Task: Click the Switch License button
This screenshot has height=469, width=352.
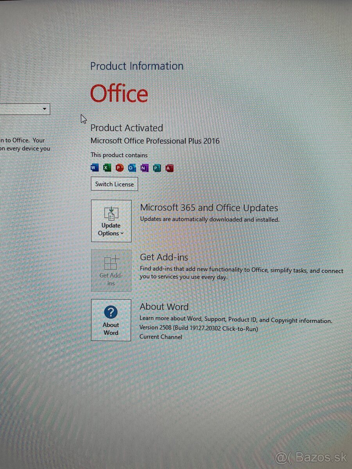Action: (114, 184)
